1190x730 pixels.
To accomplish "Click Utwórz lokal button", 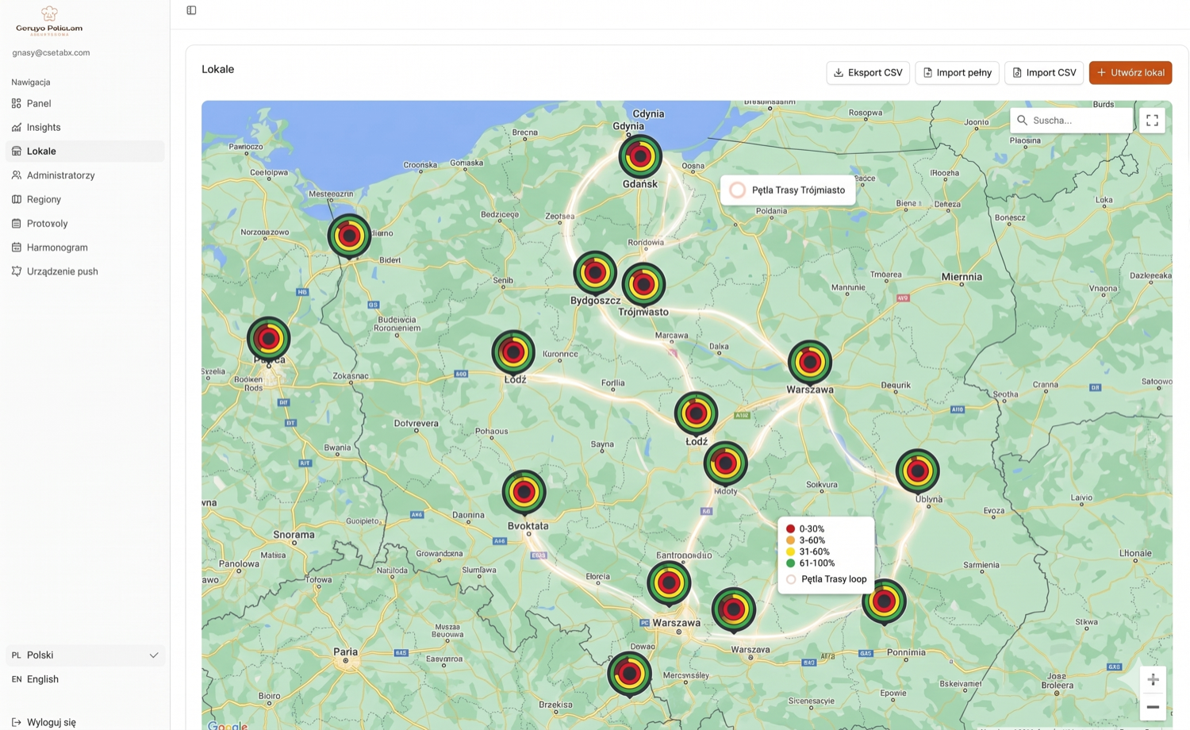I will pyautogui.click(x=1130, y=72).
